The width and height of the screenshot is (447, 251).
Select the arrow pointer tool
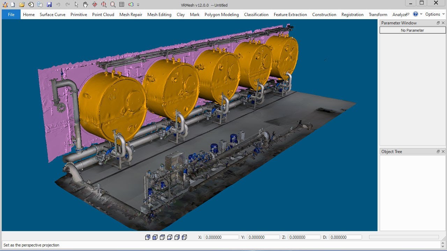pos(76,5)
